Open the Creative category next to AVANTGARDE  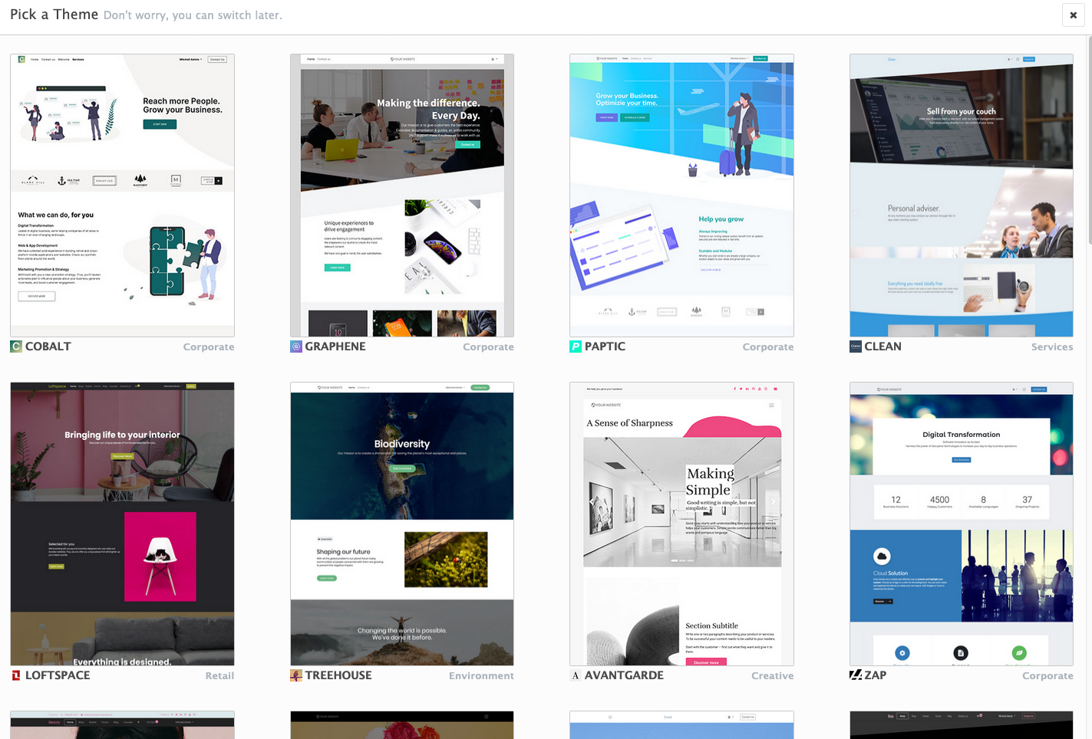773,675
